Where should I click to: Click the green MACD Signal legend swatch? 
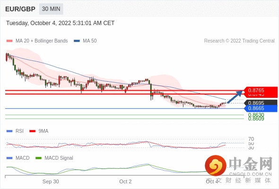point(38,158)
